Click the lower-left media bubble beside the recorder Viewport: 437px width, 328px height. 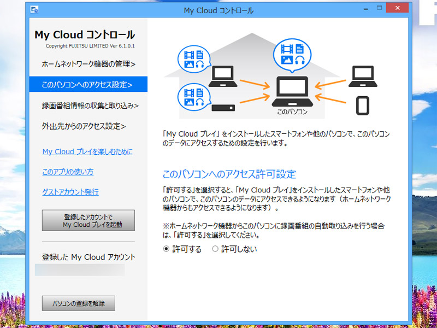194,96
